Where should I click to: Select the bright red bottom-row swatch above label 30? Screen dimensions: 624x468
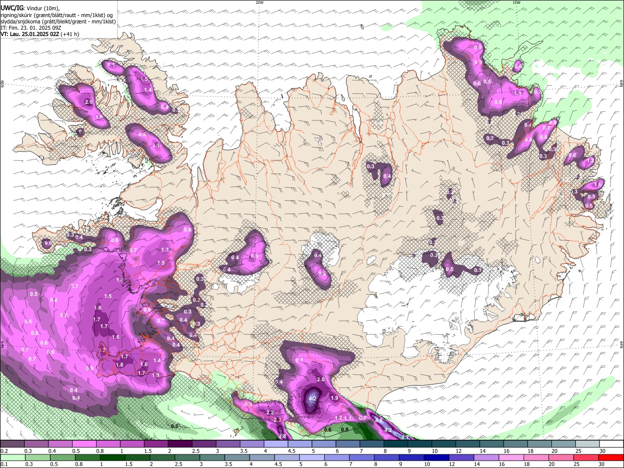[x=611, y=457]
